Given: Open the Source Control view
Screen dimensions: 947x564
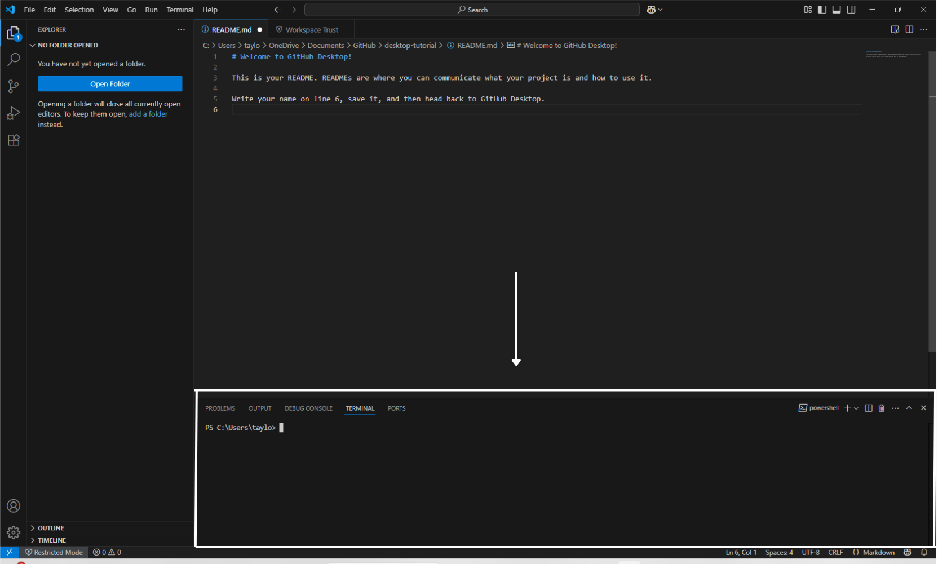Looking at the screenshot, I should [x=14, y=86].
